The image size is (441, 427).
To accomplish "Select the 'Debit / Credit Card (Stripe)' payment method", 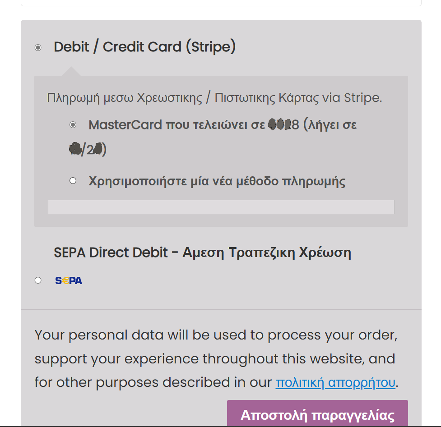I will (38, 46).
